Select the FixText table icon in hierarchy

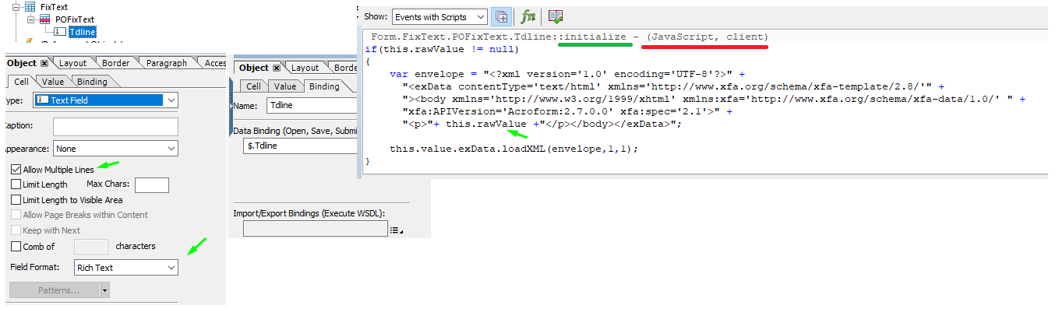coord(30,6)
